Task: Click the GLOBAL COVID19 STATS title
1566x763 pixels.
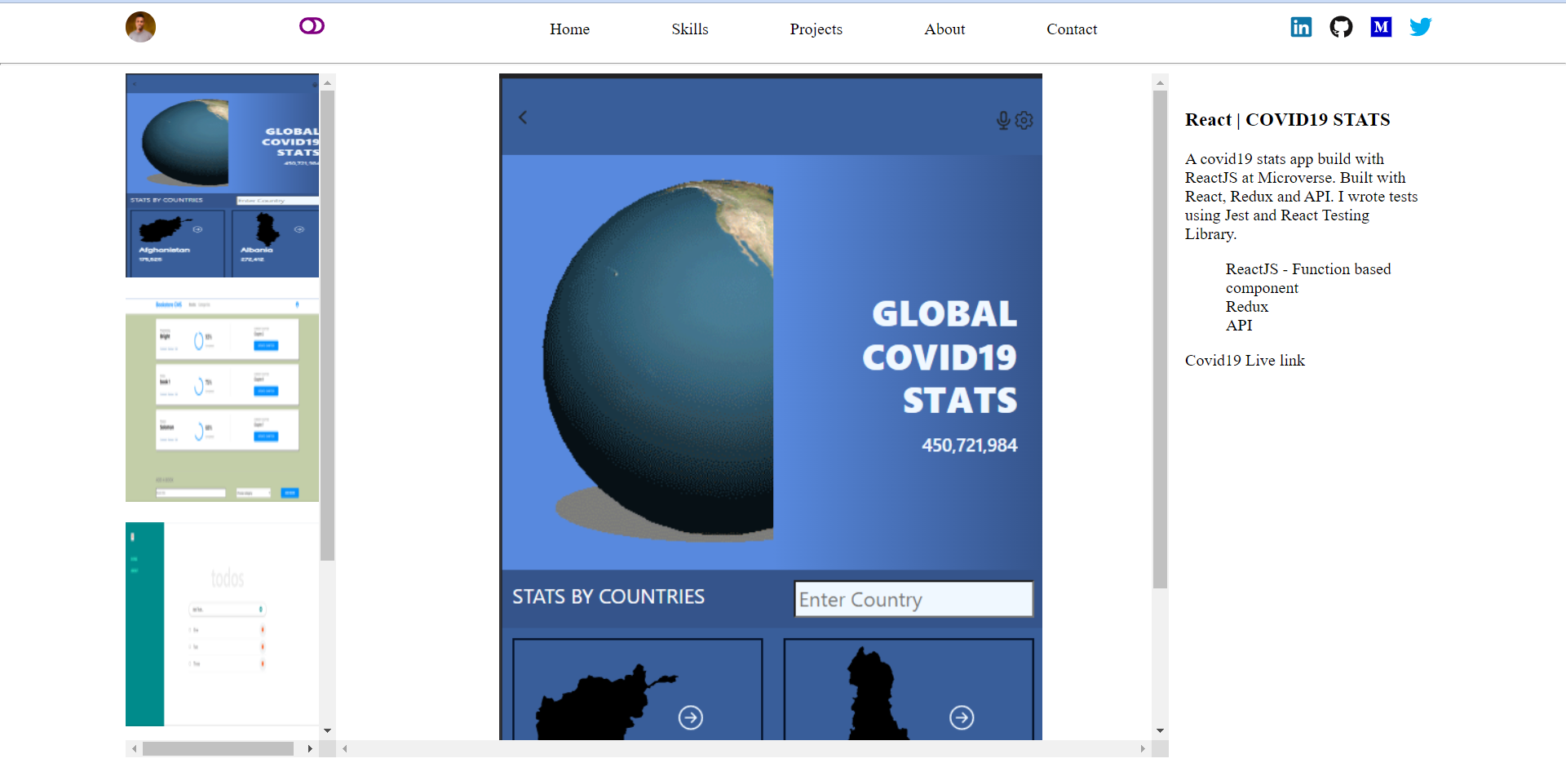Action: click(940, 357)
